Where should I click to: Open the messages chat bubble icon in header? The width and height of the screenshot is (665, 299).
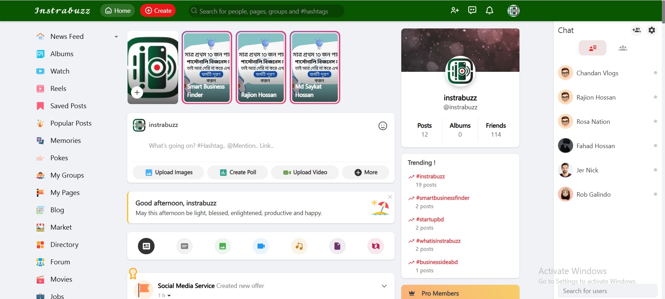click(x=472, y=10)
